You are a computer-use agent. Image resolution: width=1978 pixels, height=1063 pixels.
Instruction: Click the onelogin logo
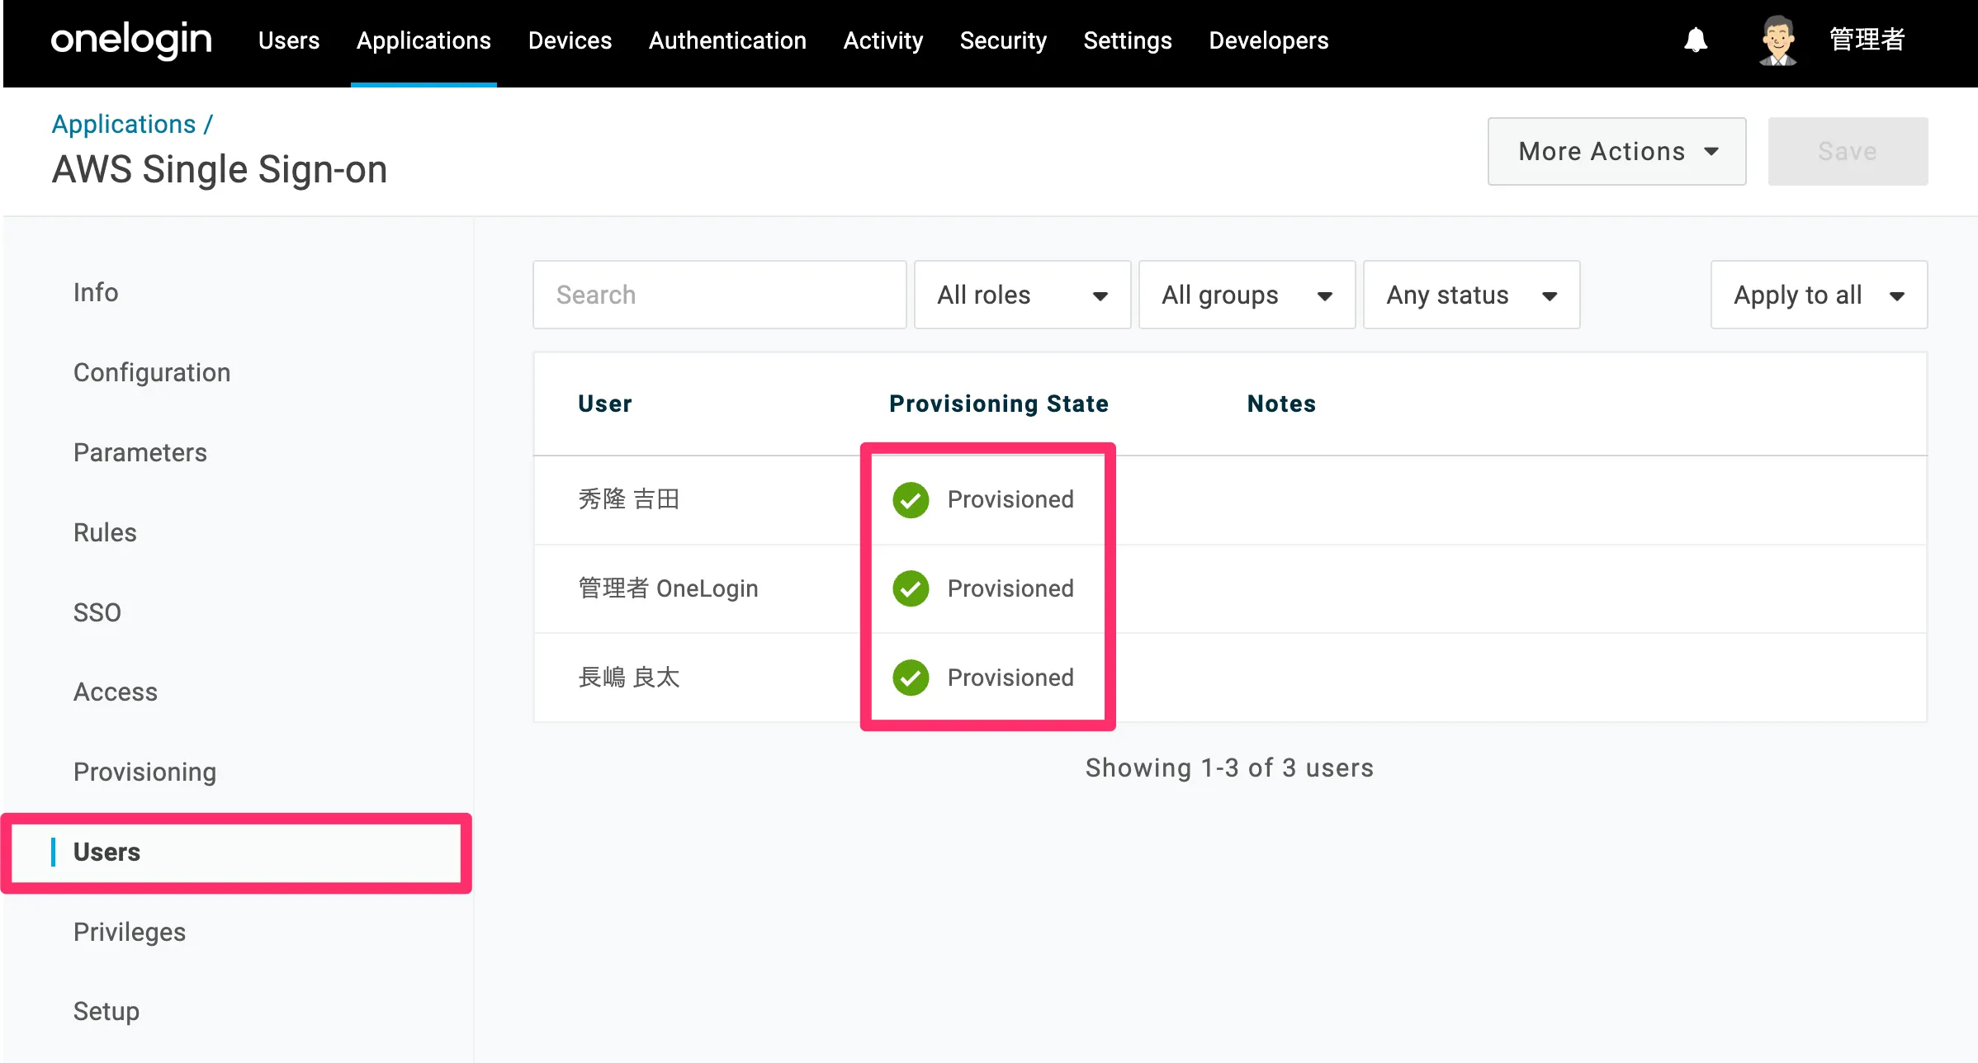coord(131,40)
